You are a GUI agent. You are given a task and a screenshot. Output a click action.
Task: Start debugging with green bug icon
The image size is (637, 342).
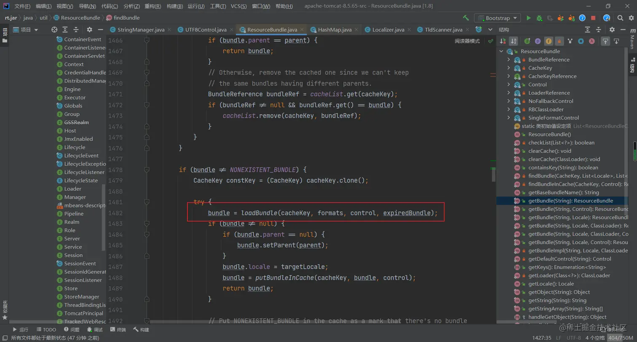click(x=539, y=18)
